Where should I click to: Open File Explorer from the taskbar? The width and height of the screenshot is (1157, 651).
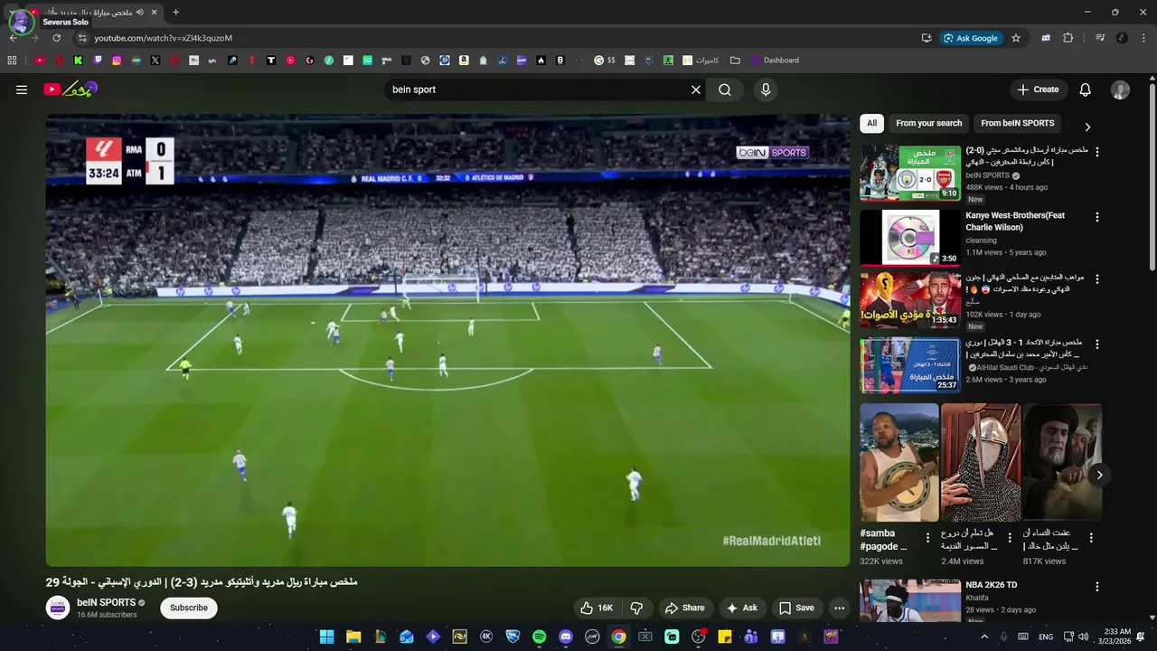[x=353, y=637]
